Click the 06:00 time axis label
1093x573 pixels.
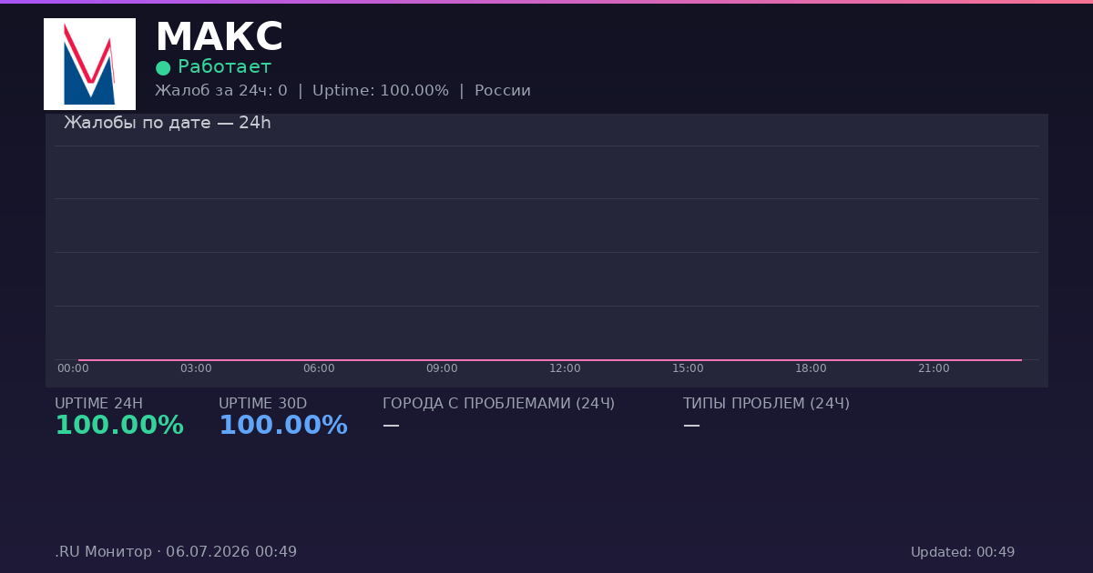click(x=319, y=368)
